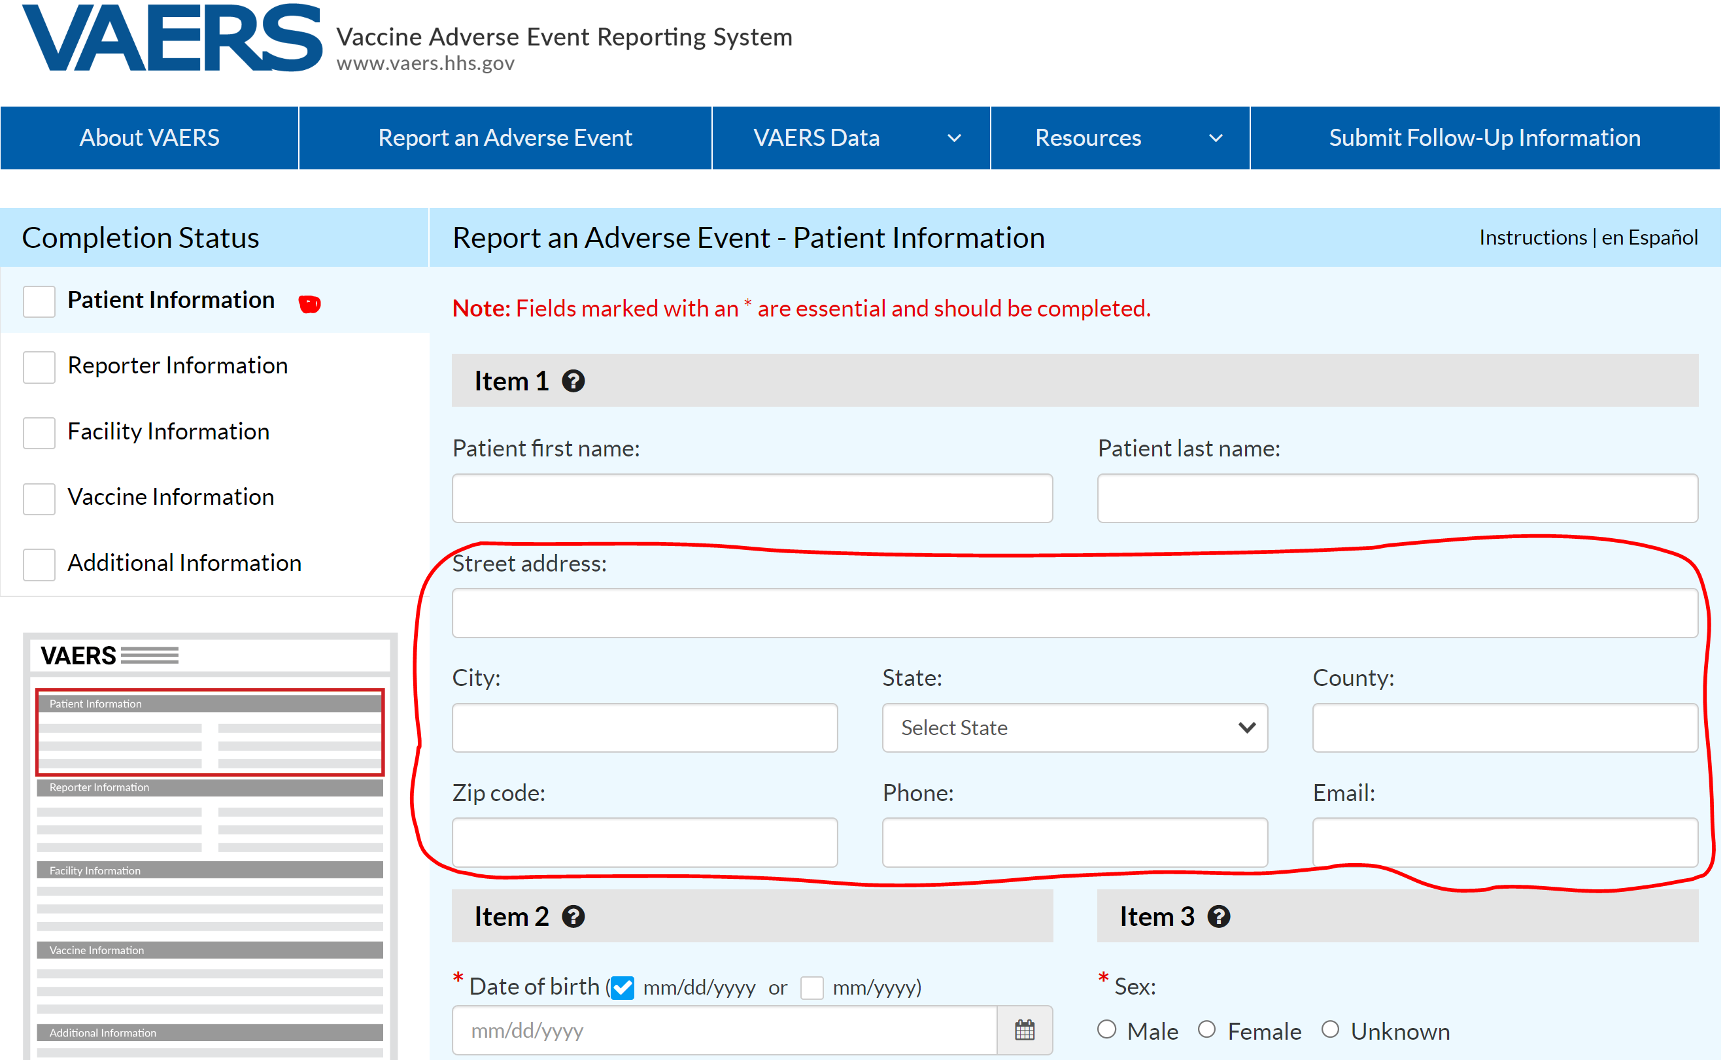Viewport: 1725px width, 1060px height.
Task: Check the Reporter Information status box
Action: (x=39, y=368)
